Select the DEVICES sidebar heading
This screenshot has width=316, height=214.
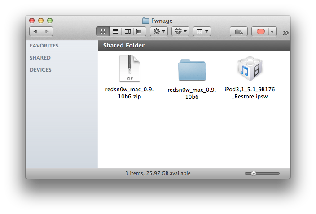pos(40,70)
